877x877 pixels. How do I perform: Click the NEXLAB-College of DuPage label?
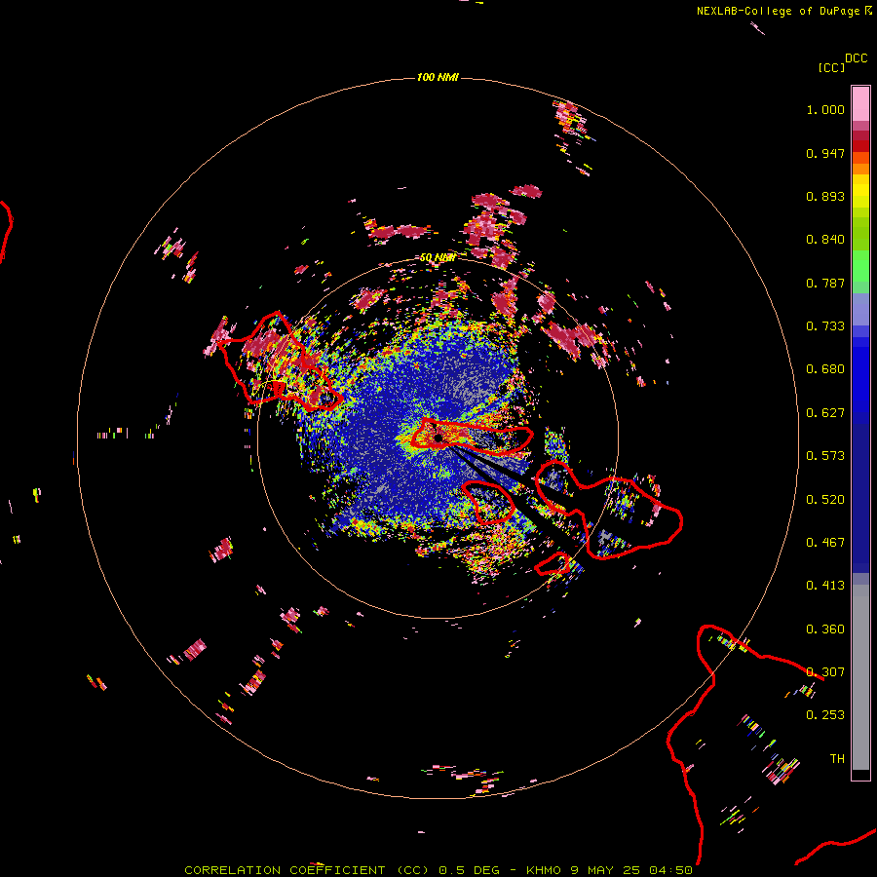pyautogui.click(x=778, y=11)
